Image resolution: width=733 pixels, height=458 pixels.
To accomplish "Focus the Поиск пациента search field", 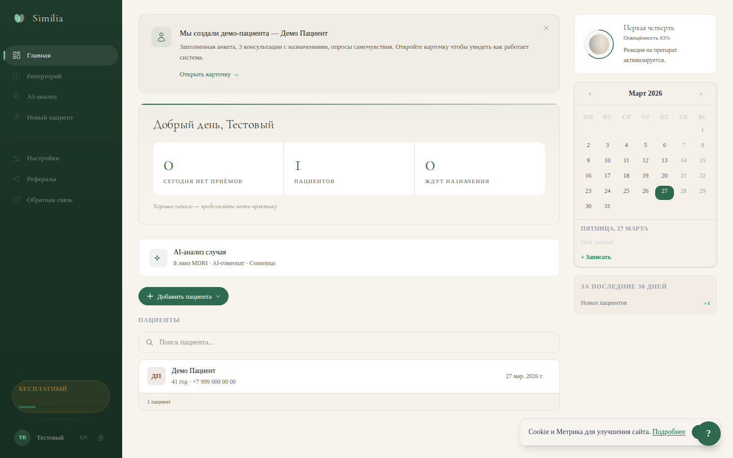I will click(x=349, y=342).
